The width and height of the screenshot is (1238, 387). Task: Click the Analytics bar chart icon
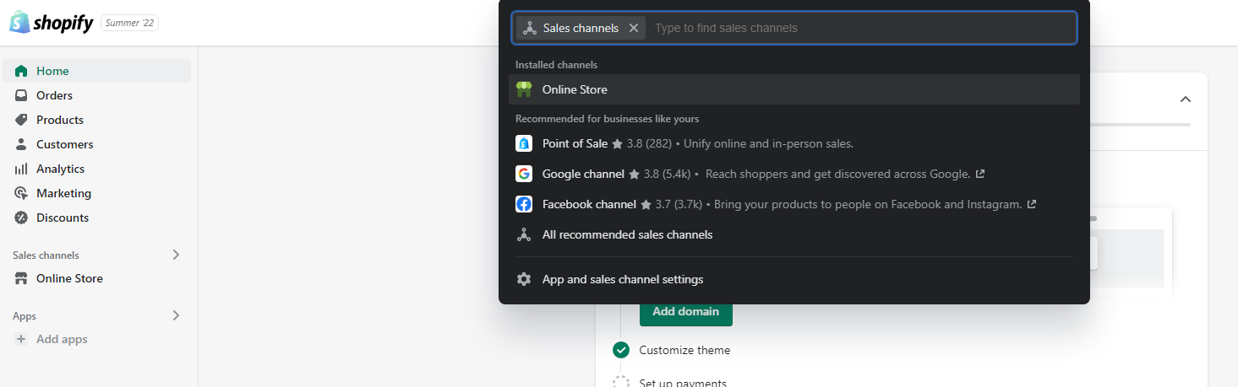pyautogui.click(x=21, y=169)
